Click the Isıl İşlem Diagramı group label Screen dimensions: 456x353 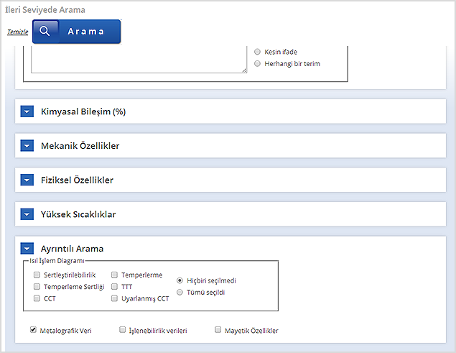pos(57,261)
